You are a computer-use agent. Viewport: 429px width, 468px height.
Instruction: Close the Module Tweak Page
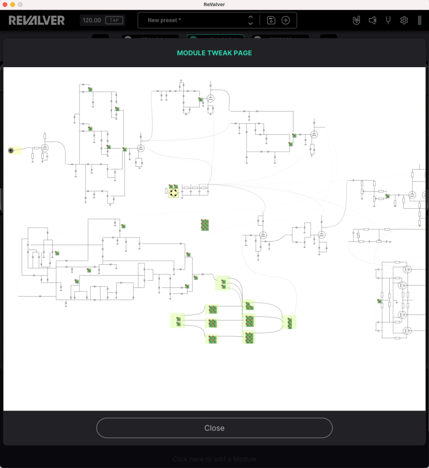coord(214,428)
